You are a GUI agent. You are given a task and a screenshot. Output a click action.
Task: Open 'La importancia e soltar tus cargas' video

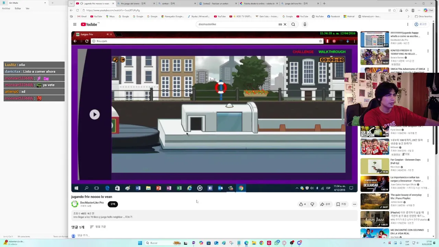point(375,184)
